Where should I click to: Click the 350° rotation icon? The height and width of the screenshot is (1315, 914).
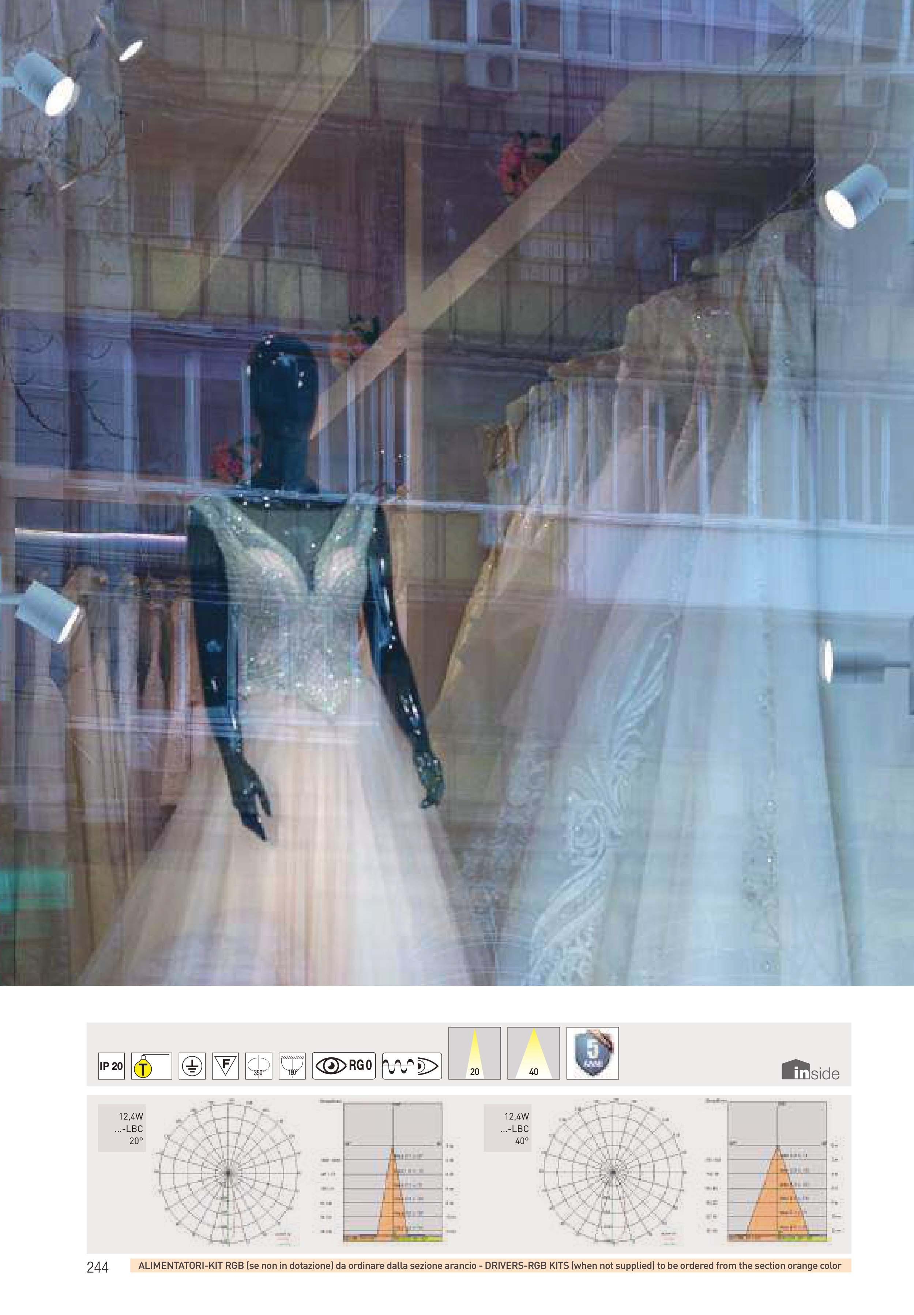tap(259, 1066)
